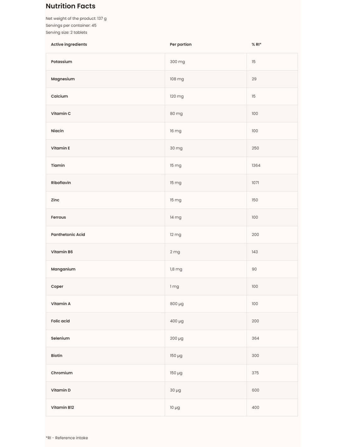Click the Active ingredients column header
The height and width of the screenshot is (447, 346).
pyautogui.click(x=69, y=44)
